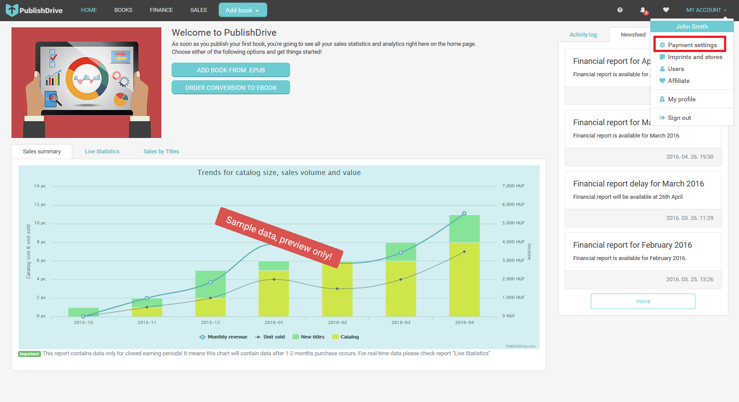Open the Activity log tab
Viewport: 739px width, 402px height.
tap(583, 35)
